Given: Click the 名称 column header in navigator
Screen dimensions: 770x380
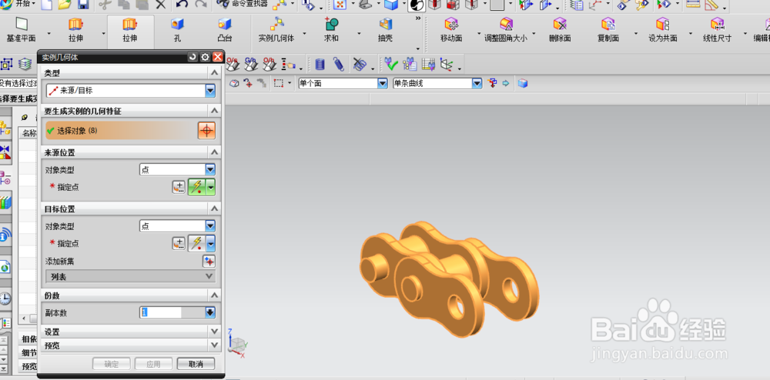Looking at the screenshot, I should pyautogui.click(x=29, y=133).
